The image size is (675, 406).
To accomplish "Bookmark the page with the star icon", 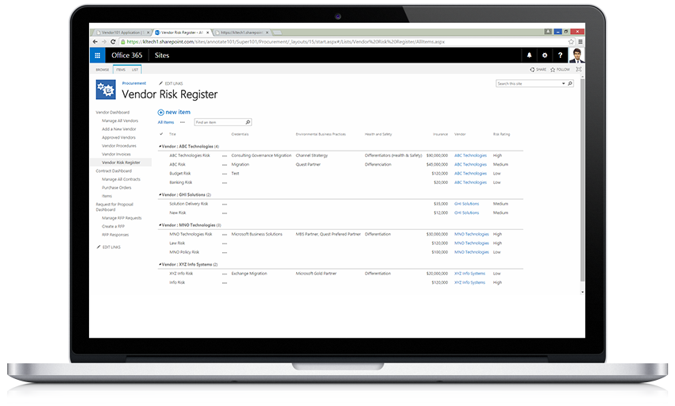I will click(x=571, y=42).
